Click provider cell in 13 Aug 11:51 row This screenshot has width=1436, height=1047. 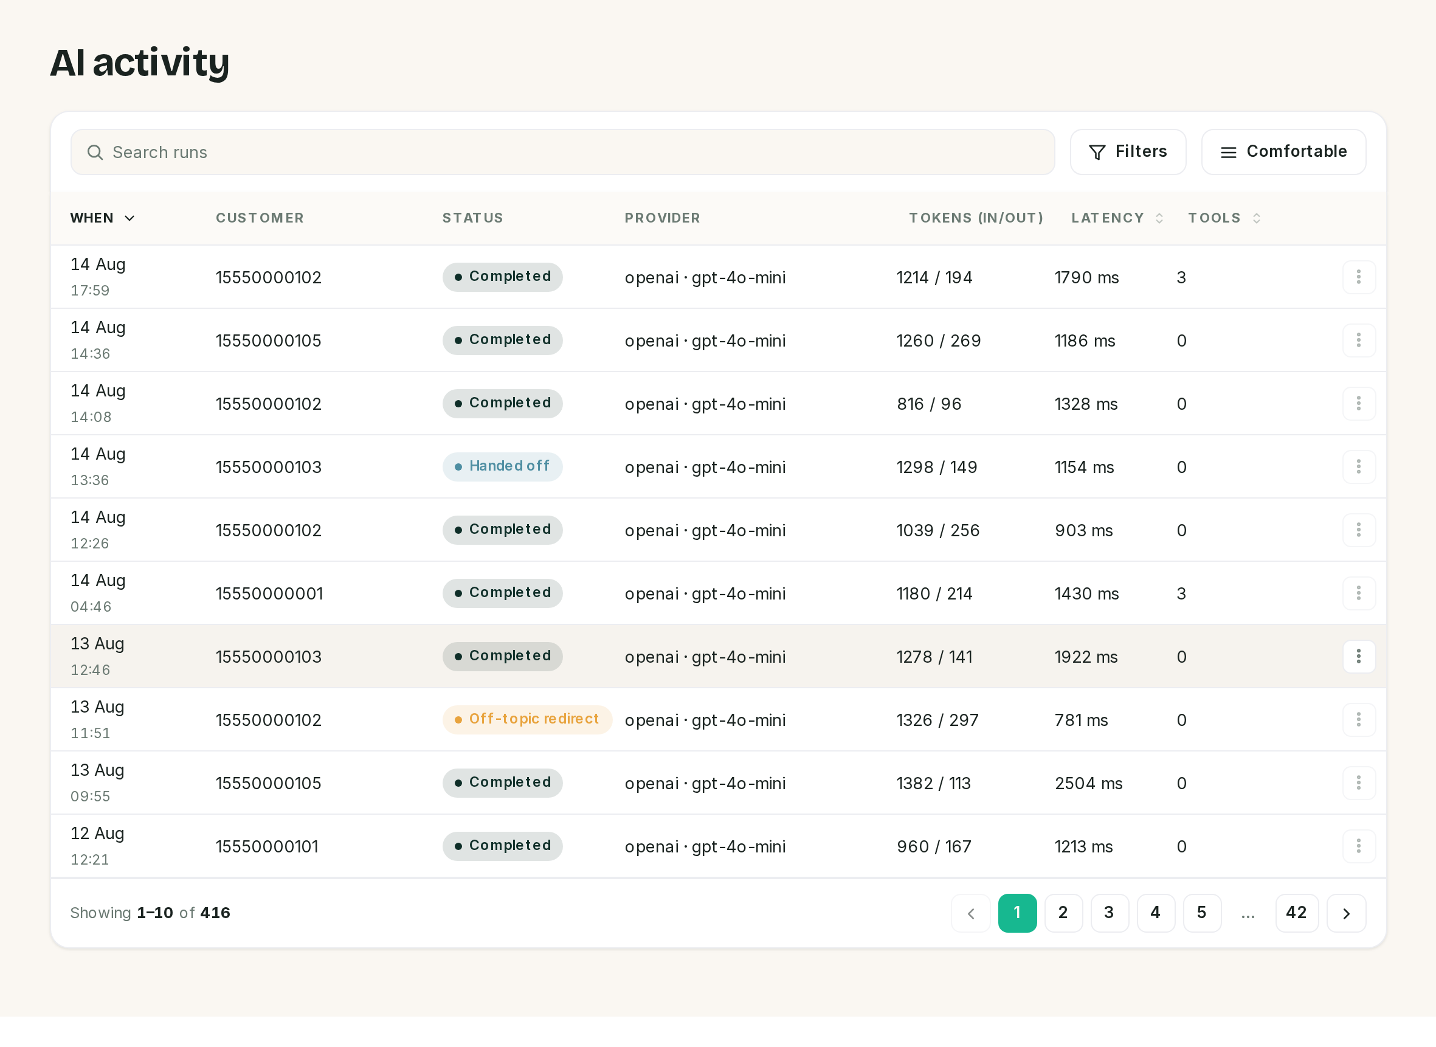pos(705,720)
